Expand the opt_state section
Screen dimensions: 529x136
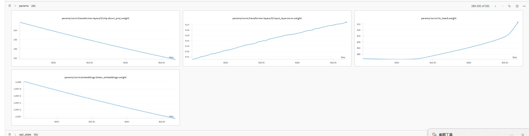[15, 135]
